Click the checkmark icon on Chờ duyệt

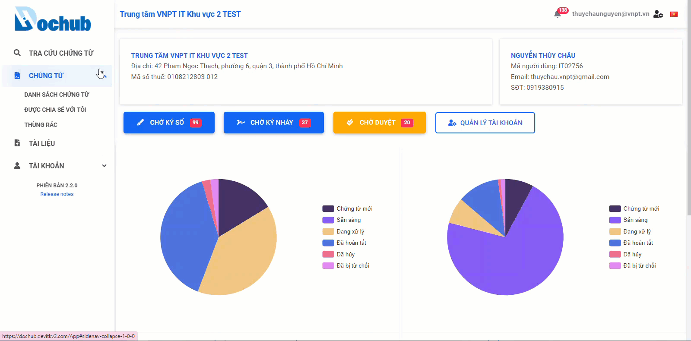(350, 123)
